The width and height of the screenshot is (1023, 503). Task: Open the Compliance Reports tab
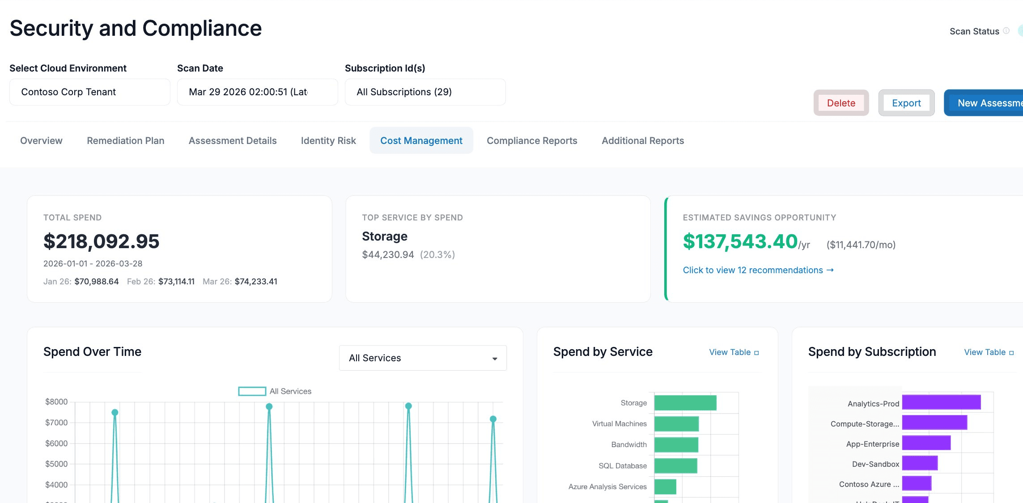click(x=531, y=140)
